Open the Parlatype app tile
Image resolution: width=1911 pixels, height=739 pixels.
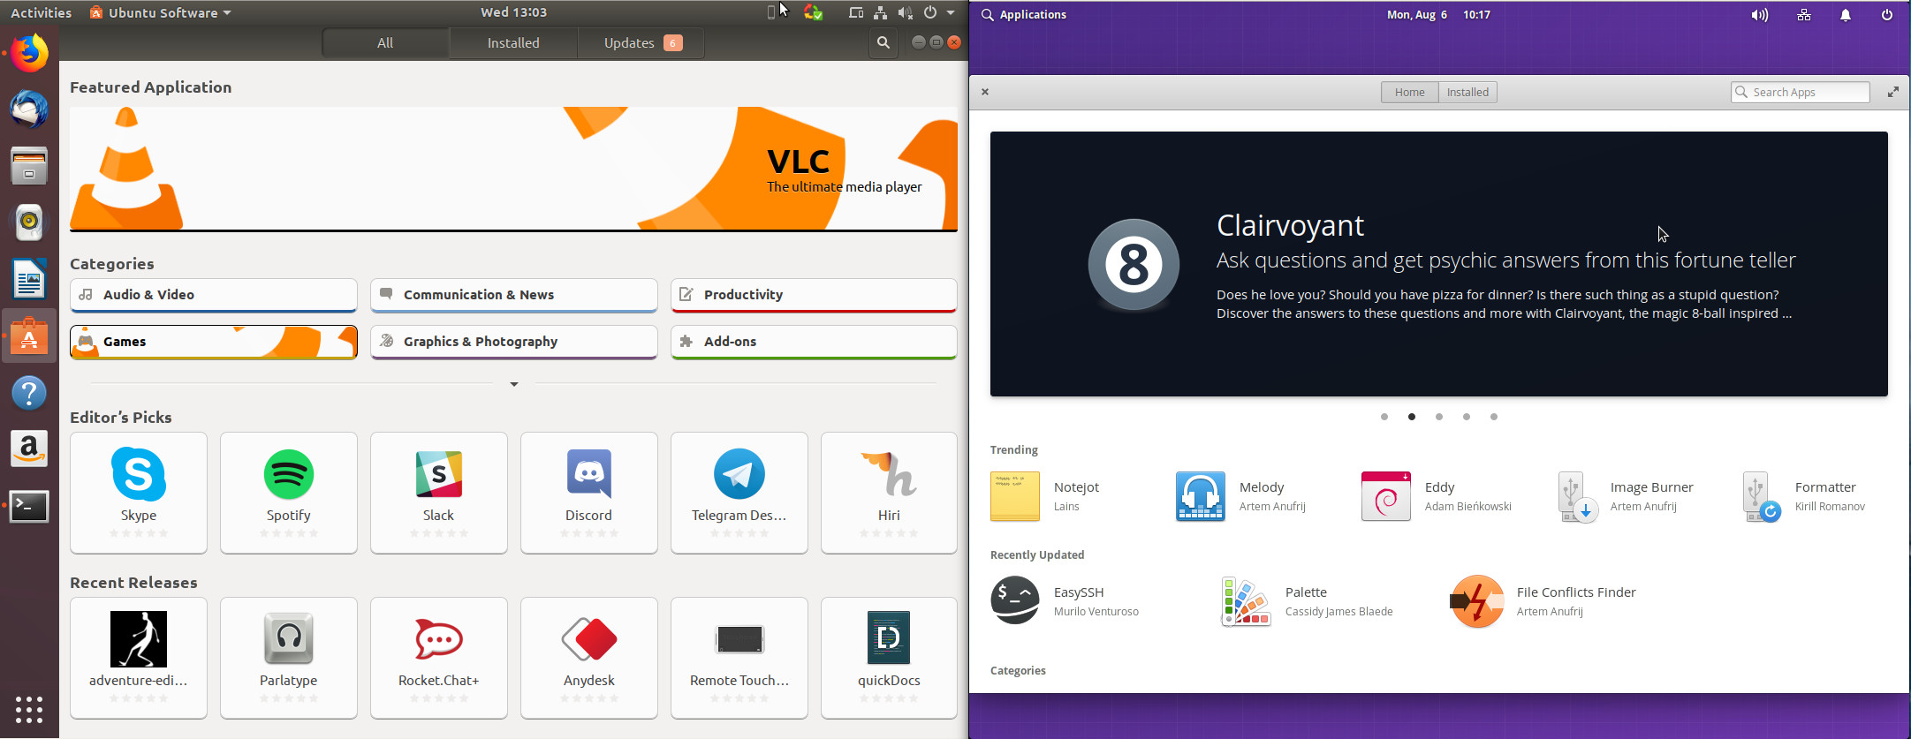click(x=289, y=658)
